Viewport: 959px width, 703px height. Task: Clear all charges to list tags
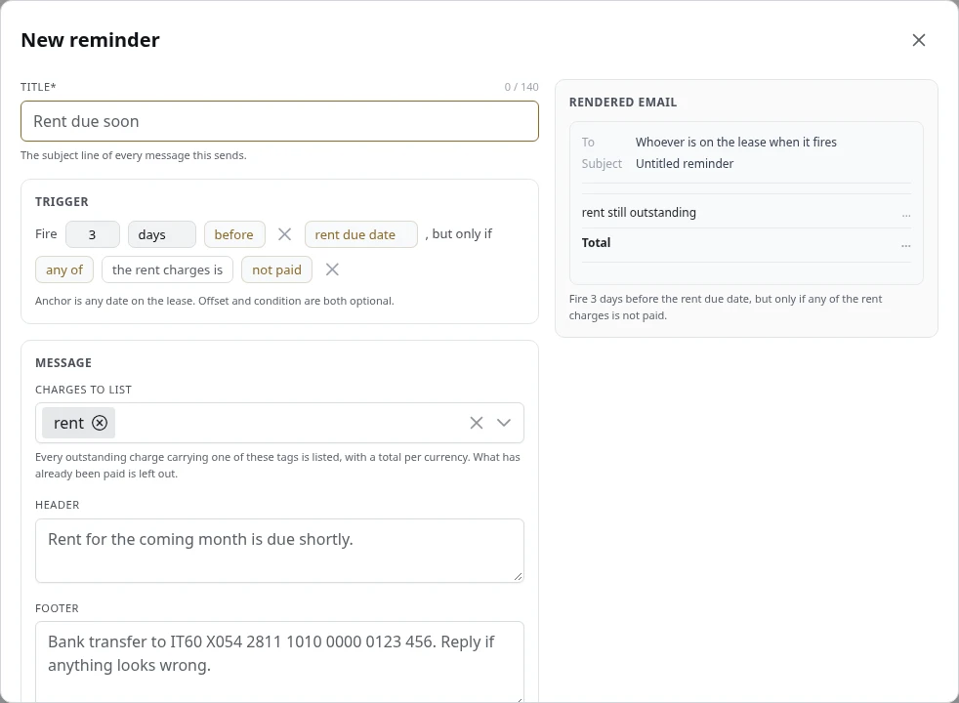pyautogui.click(x=476, y=423)
